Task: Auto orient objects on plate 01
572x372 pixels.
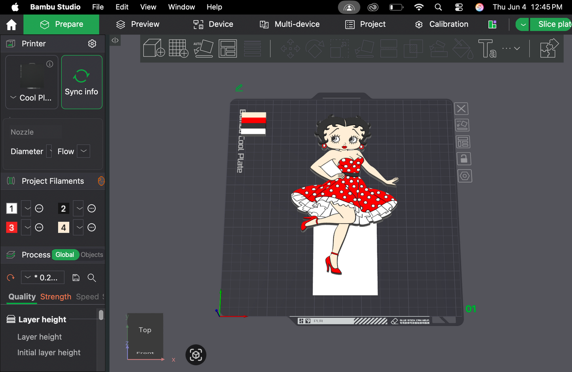Action: click(x=462, y=125)
